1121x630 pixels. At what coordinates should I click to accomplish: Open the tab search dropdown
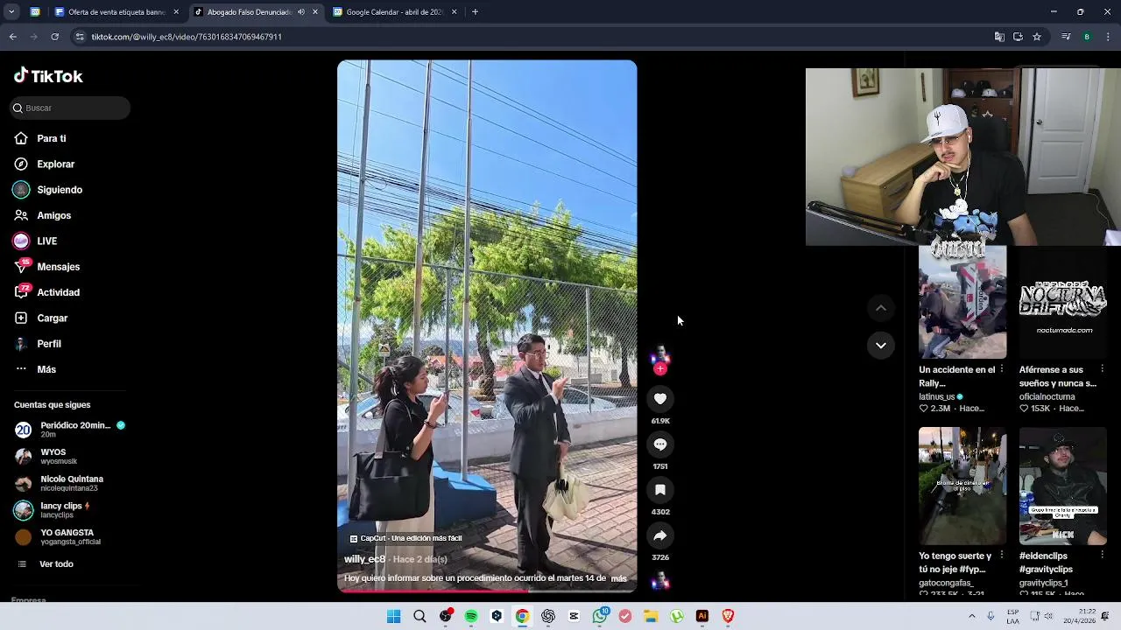tap(11, 12)
